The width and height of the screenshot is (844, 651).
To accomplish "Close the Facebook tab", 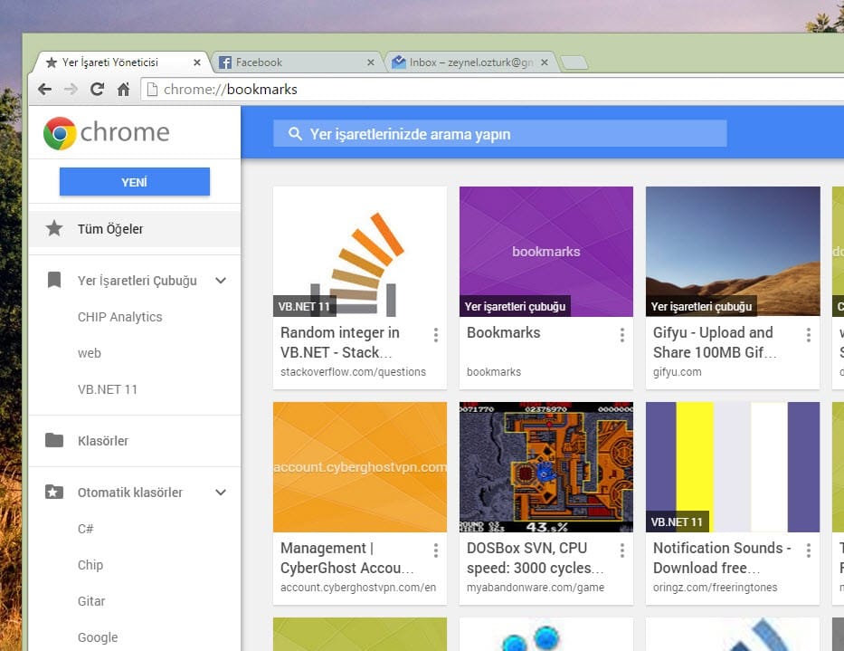I will 370,62.
